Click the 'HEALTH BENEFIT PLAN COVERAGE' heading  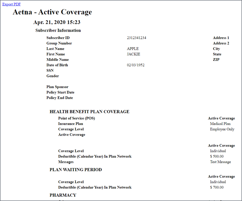89,112
